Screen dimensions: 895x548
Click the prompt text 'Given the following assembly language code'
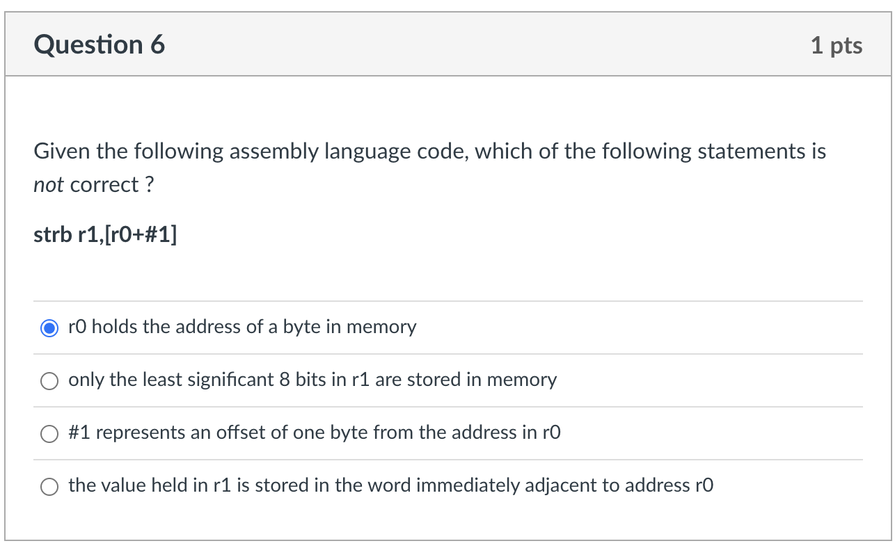(244, 152)
